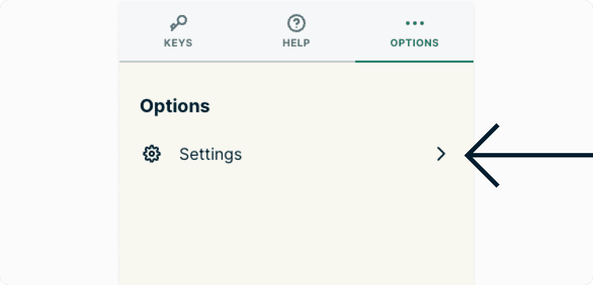
Task: Click empty space between KEYS and HELP tabs
Action: [x=237, y=33]
